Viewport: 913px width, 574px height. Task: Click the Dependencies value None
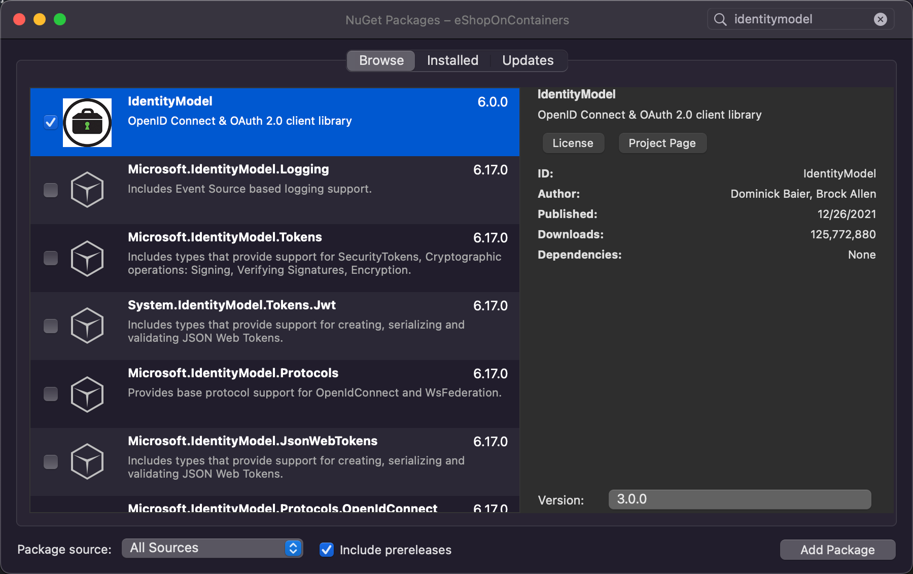tap(862, 255)
